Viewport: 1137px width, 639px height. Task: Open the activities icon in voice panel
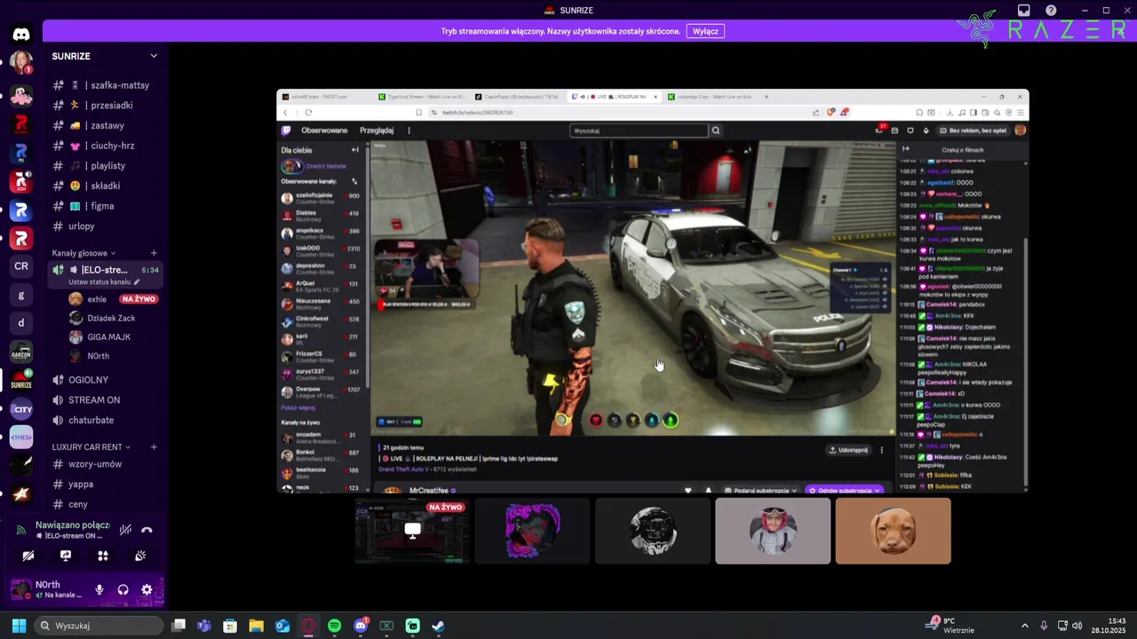103,556
